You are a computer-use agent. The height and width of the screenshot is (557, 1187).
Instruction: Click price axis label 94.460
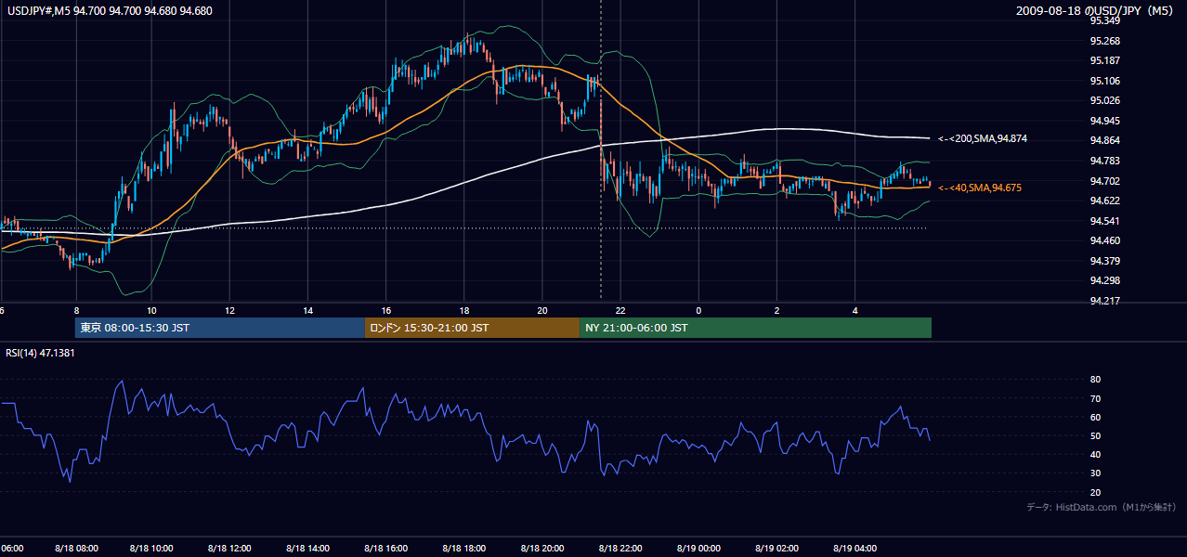coord(1104,240)
